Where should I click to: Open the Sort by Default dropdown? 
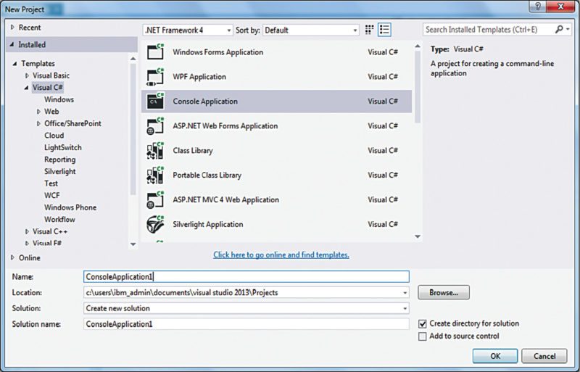tap(311, 30)
